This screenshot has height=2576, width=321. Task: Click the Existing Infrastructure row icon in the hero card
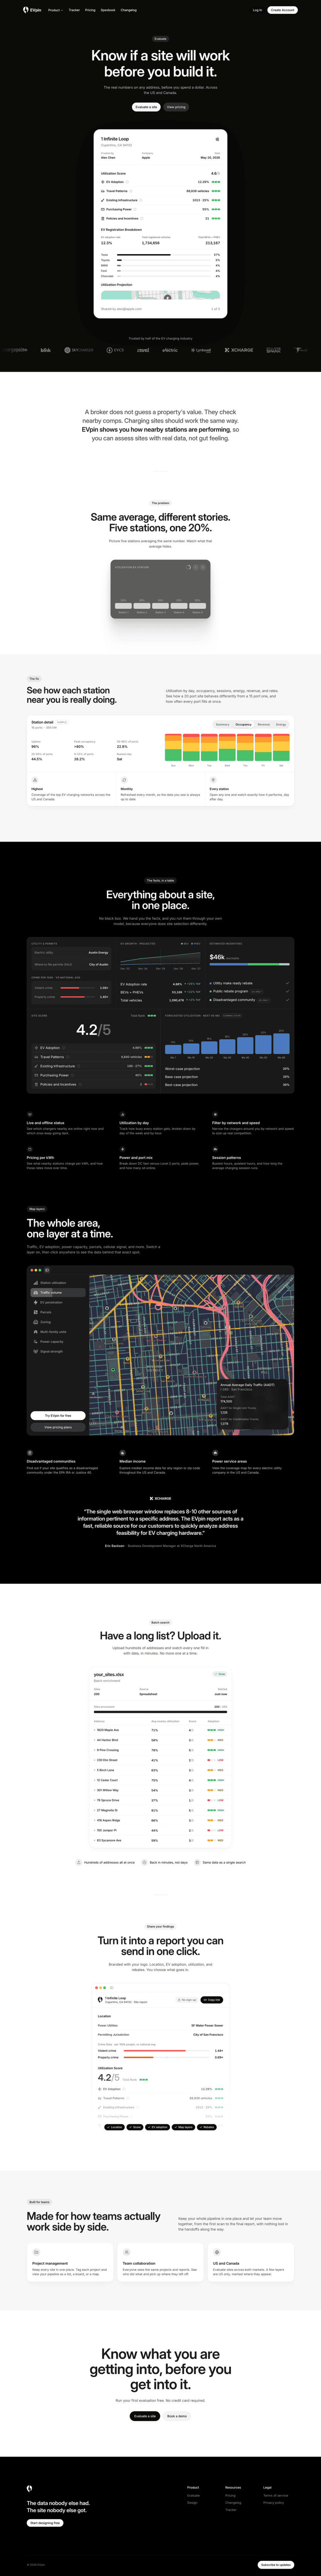tap(103, 200)
